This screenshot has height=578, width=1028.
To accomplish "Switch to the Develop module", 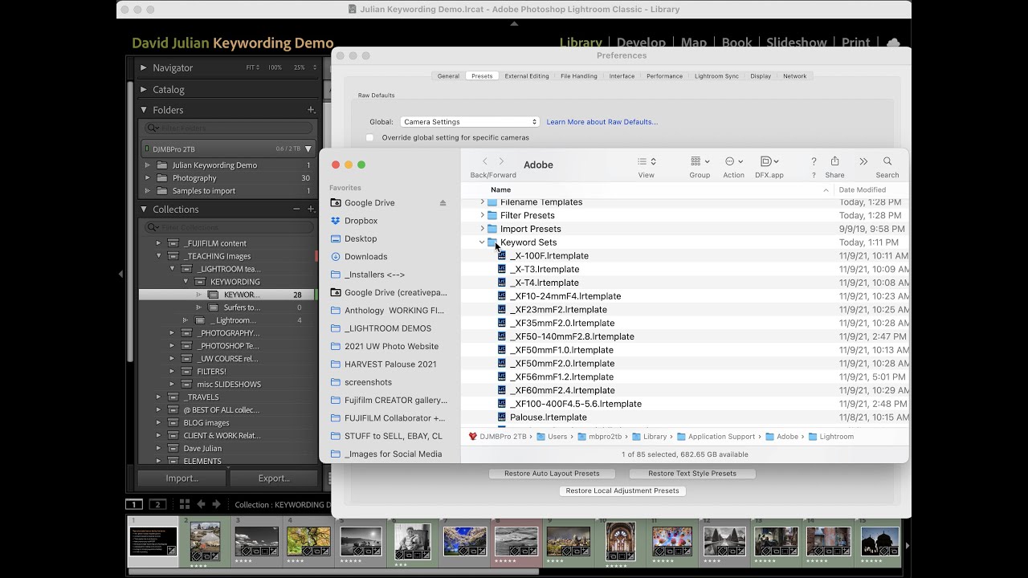I will point(641,43).
